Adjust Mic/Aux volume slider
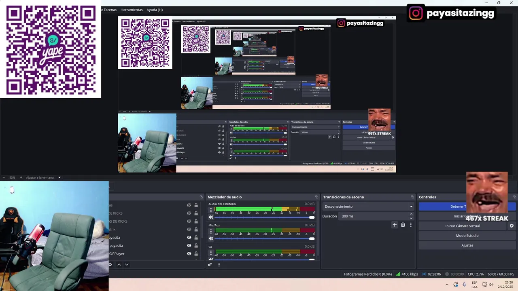 pos(265,238)
